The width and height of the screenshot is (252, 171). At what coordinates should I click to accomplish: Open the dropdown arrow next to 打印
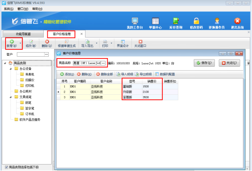coord(111,43)
